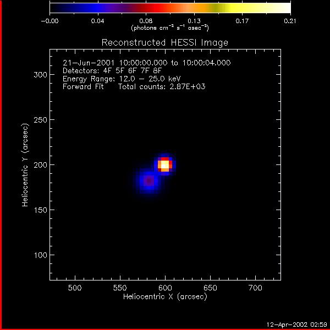Click the 'Heliocentric Y (arcsec)' axis label
Image resolution: width=330 pixels, height=330 pixels.
point(25,165)
